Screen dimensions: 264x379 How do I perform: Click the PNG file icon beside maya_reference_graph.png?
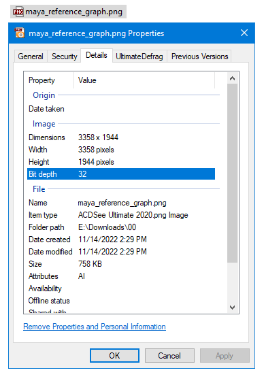pos(18,12)
